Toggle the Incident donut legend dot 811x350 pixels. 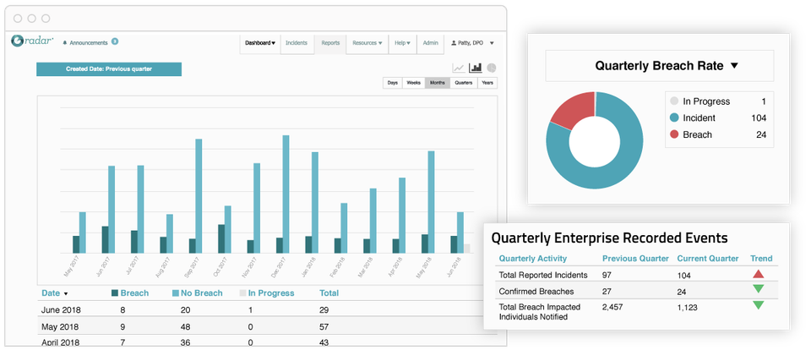(674, 118)
